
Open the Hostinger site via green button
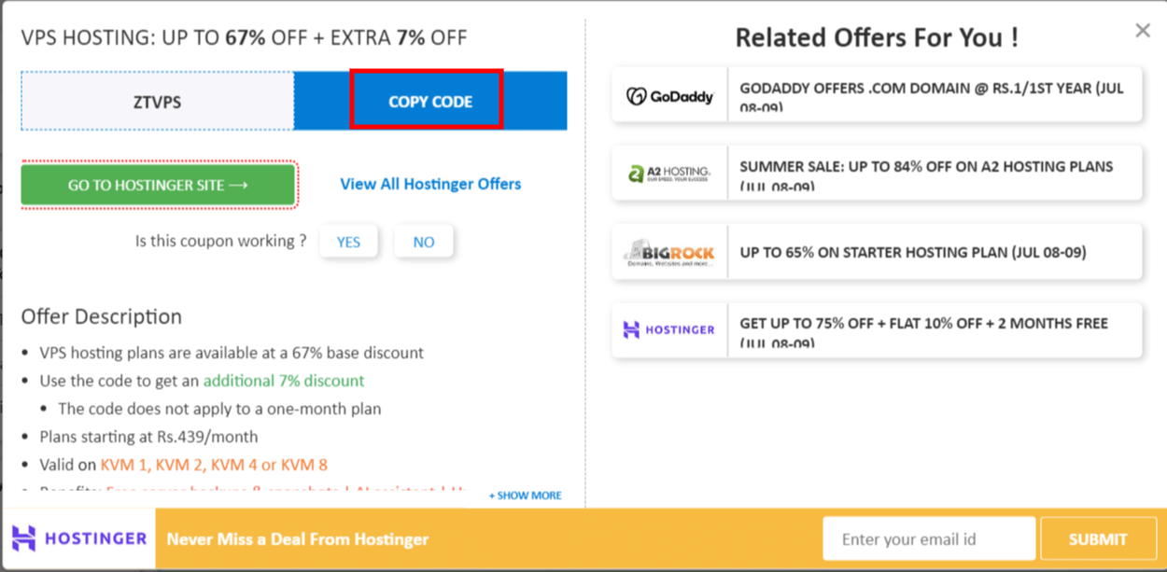157,184
